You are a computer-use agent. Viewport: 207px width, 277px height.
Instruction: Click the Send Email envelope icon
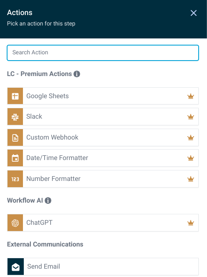[x=15, y=267]
